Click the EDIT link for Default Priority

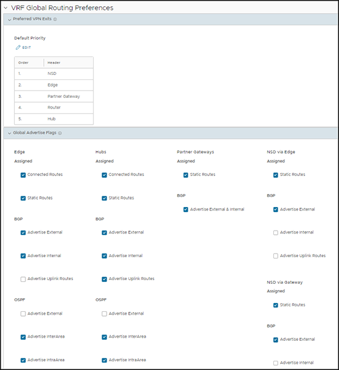pyautogui.click(x=27, y=48)
